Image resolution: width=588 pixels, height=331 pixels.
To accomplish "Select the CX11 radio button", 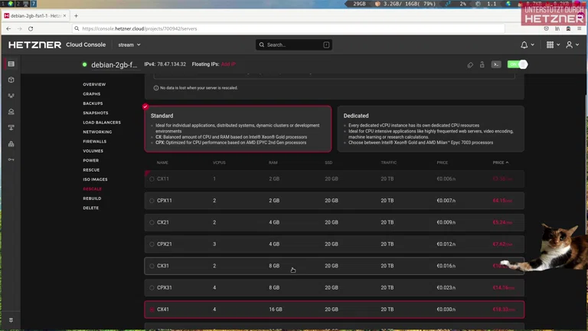I will pos(152,179).
